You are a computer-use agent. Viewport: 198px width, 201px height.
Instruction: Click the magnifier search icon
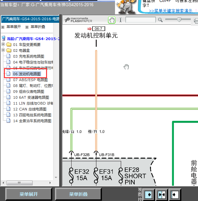coord(160,20)
